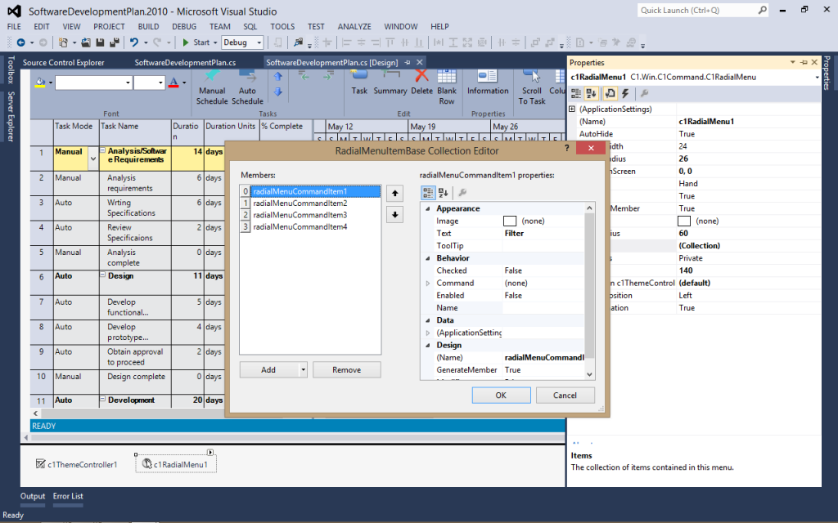Viewport: 838px width, 523px height.
Task: Click the Task icon in Edit group
Action: 359,76
